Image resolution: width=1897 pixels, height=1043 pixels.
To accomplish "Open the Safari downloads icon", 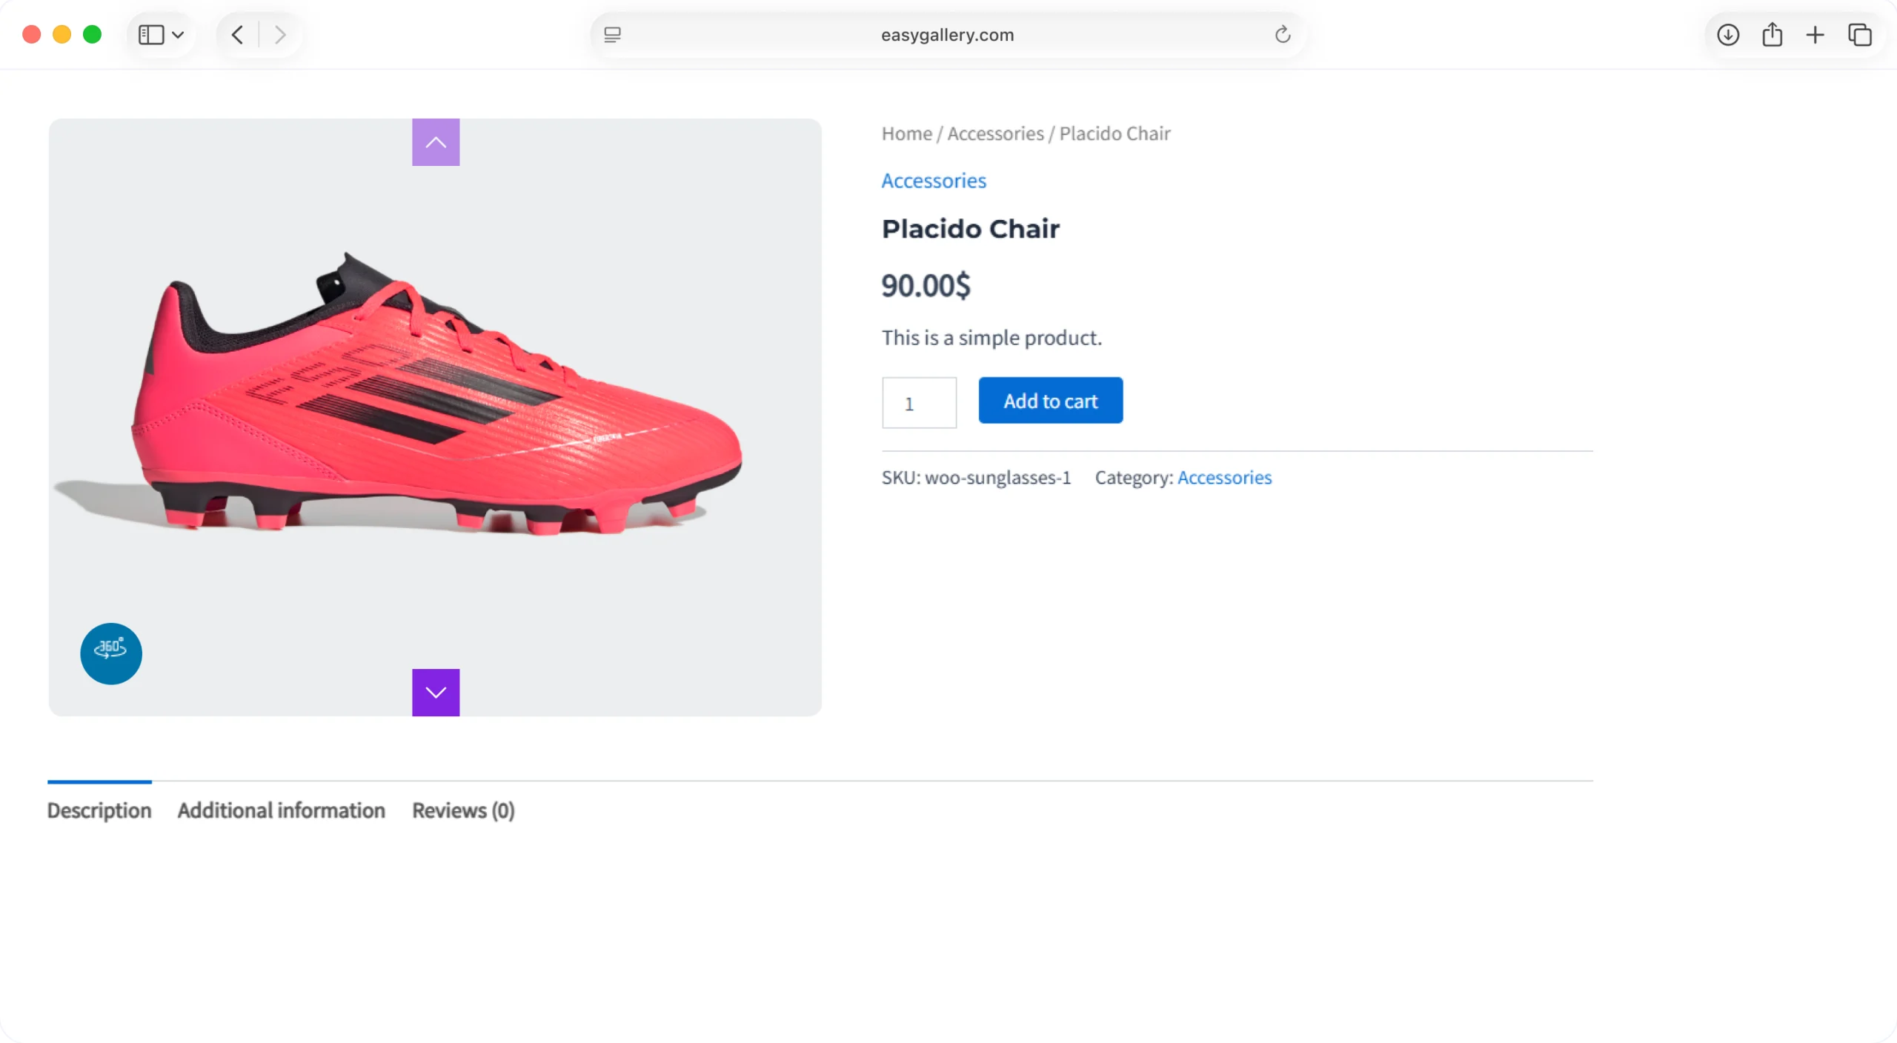I will [1728, 35].
